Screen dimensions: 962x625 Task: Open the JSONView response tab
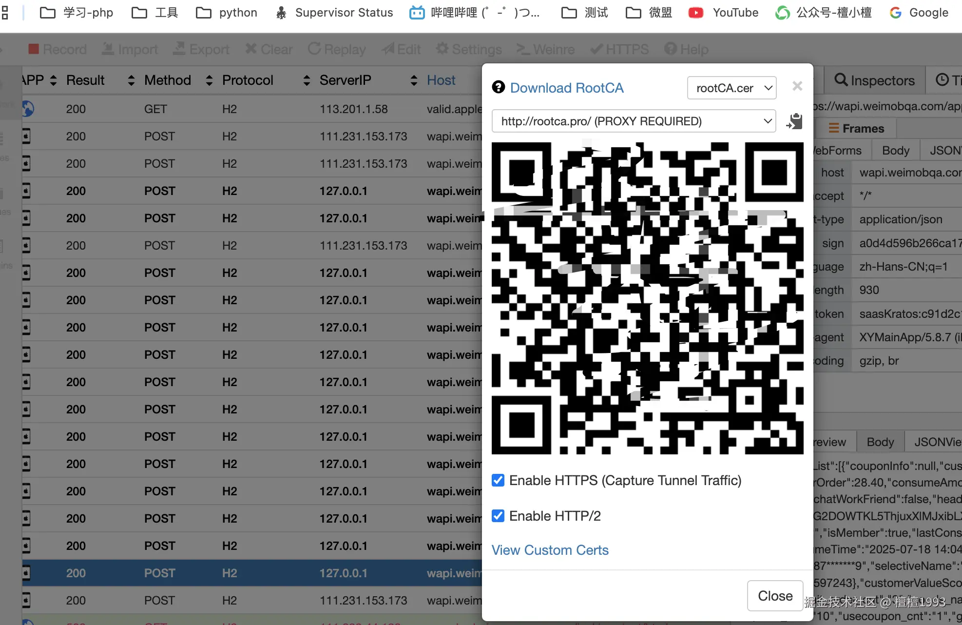[937, 442]
